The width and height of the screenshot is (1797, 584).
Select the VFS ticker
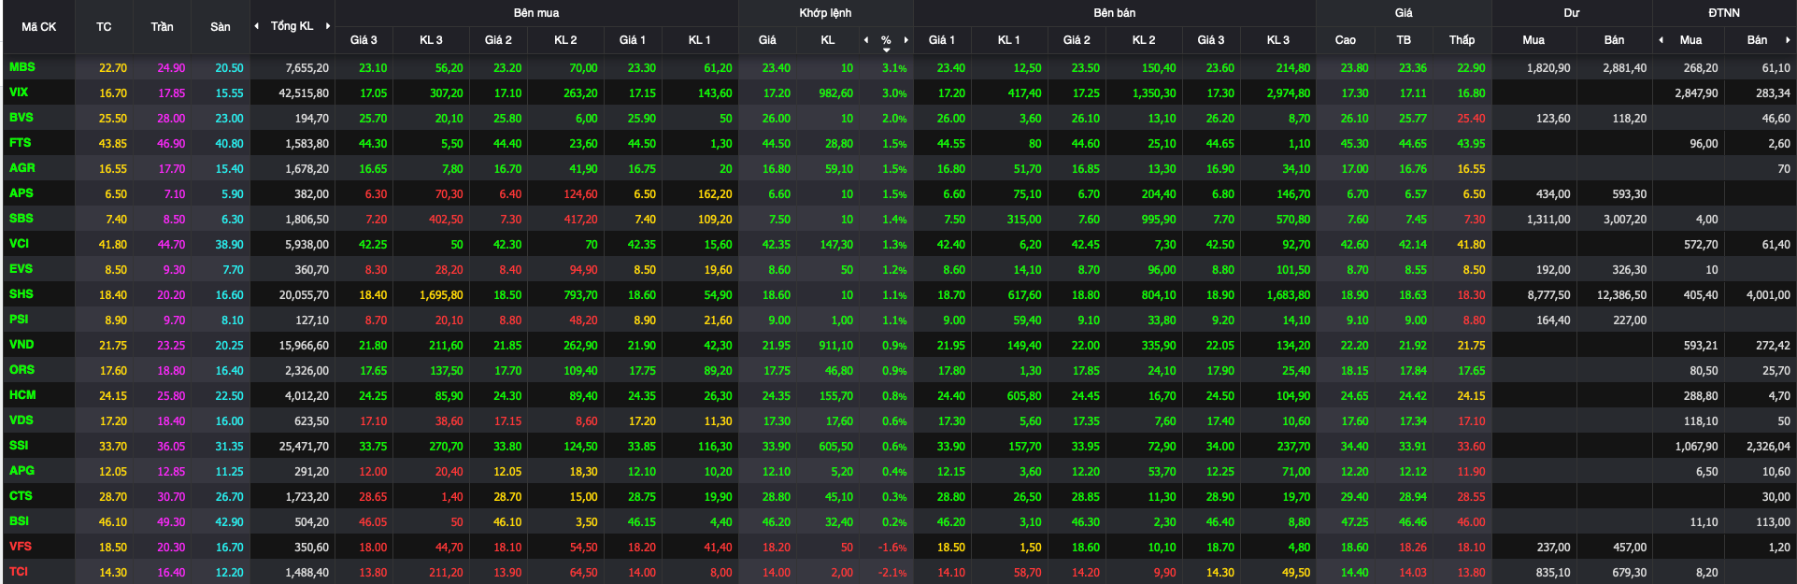20,547
